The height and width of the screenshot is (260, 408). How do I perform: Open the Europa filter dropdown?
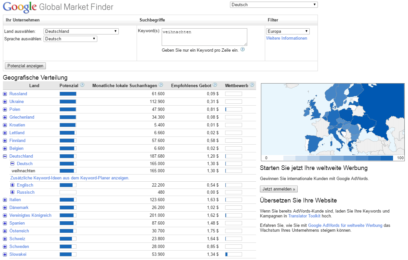coord(288,32)
